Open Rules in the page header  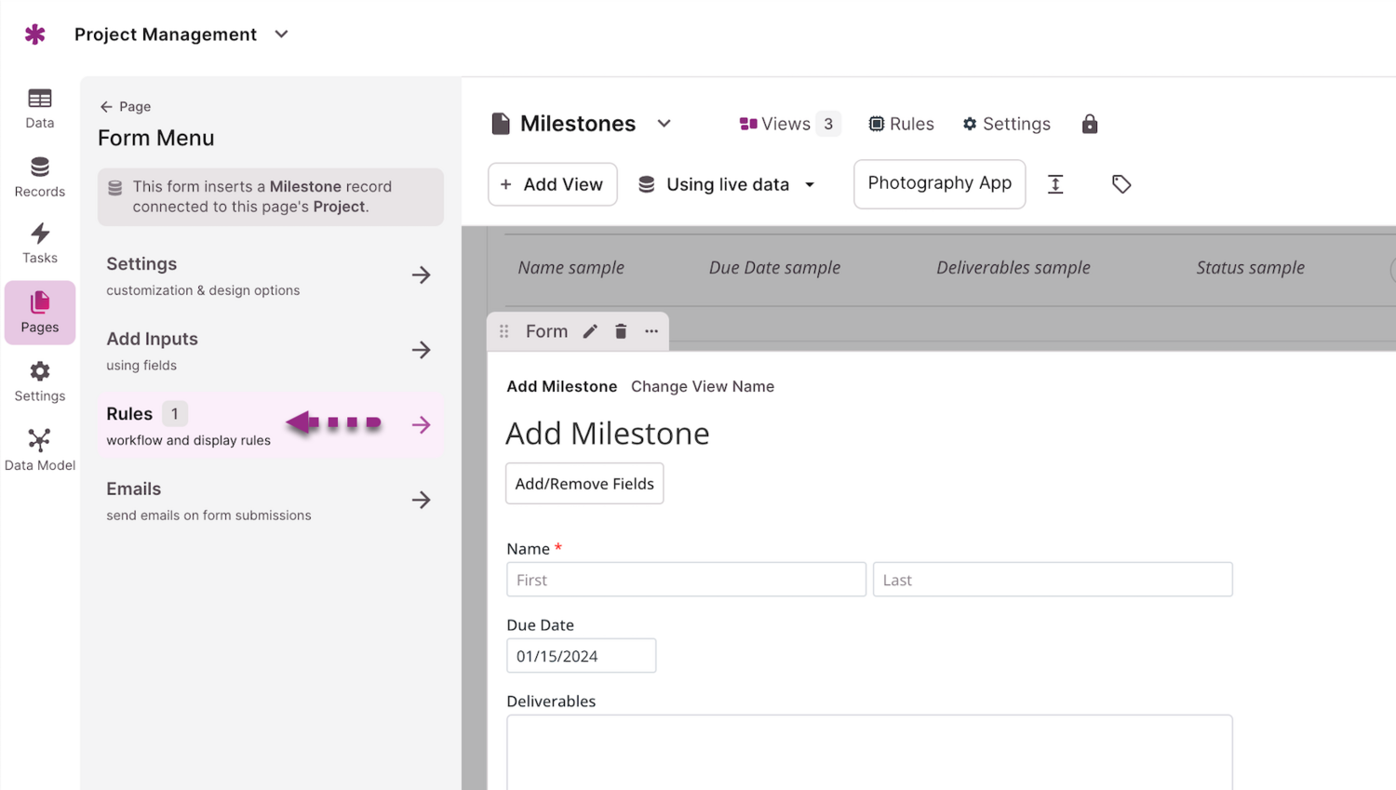tap(901, 124)
